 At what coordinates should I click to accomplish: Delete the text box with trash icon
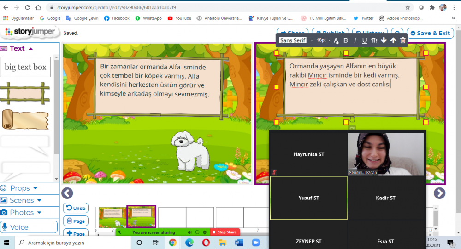point(403,40)
